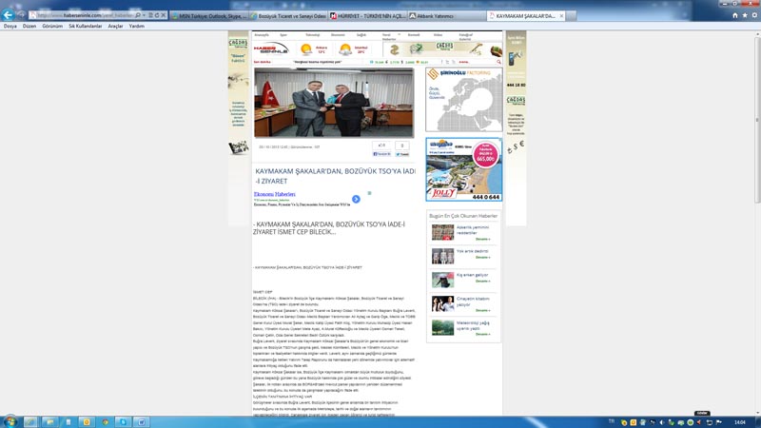Open the Skype icon in the taskbar

[x=124, y=421]
